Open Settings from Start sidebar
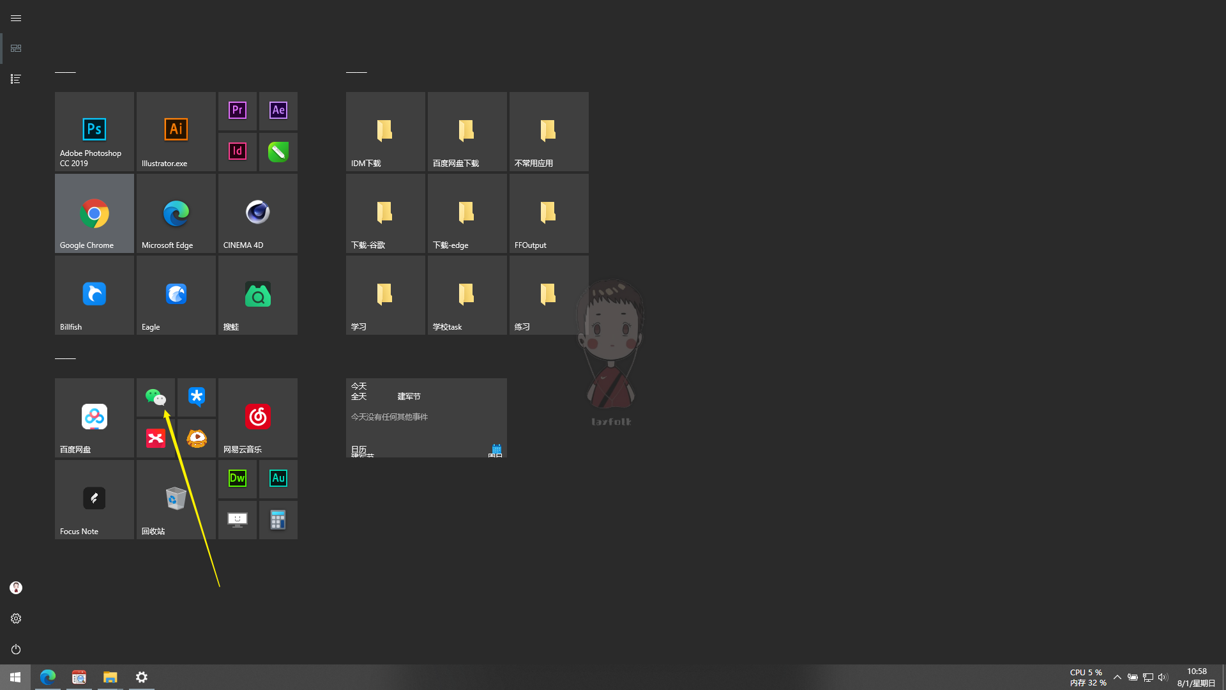The height and width of the screenshot is (690, 1226). click(x=16, y=618)
